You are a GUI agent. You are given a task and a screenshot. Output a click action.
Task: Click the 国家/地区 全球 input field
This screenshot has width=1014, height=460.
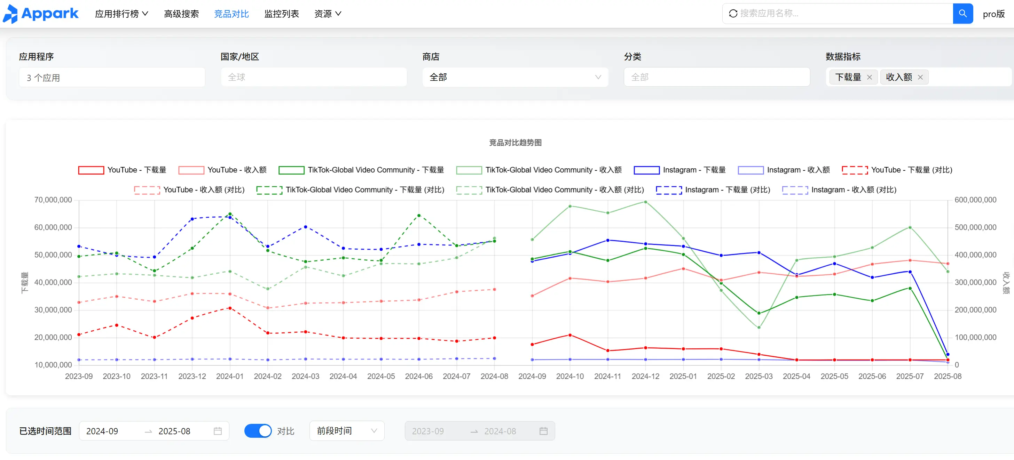[313, 78]
